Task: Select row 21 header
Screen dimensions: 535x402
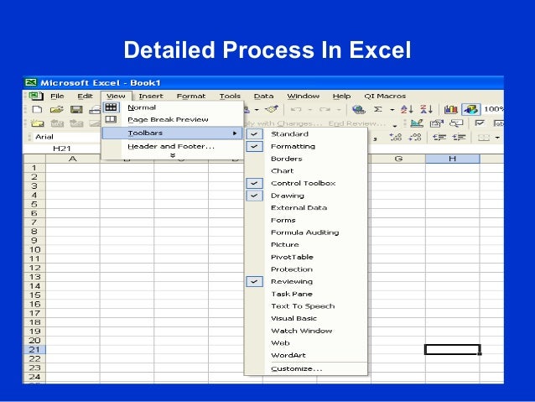Action: [34, 349]
